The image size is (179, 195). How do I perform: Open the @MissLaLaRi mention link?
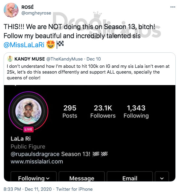[x=24, y=45]
